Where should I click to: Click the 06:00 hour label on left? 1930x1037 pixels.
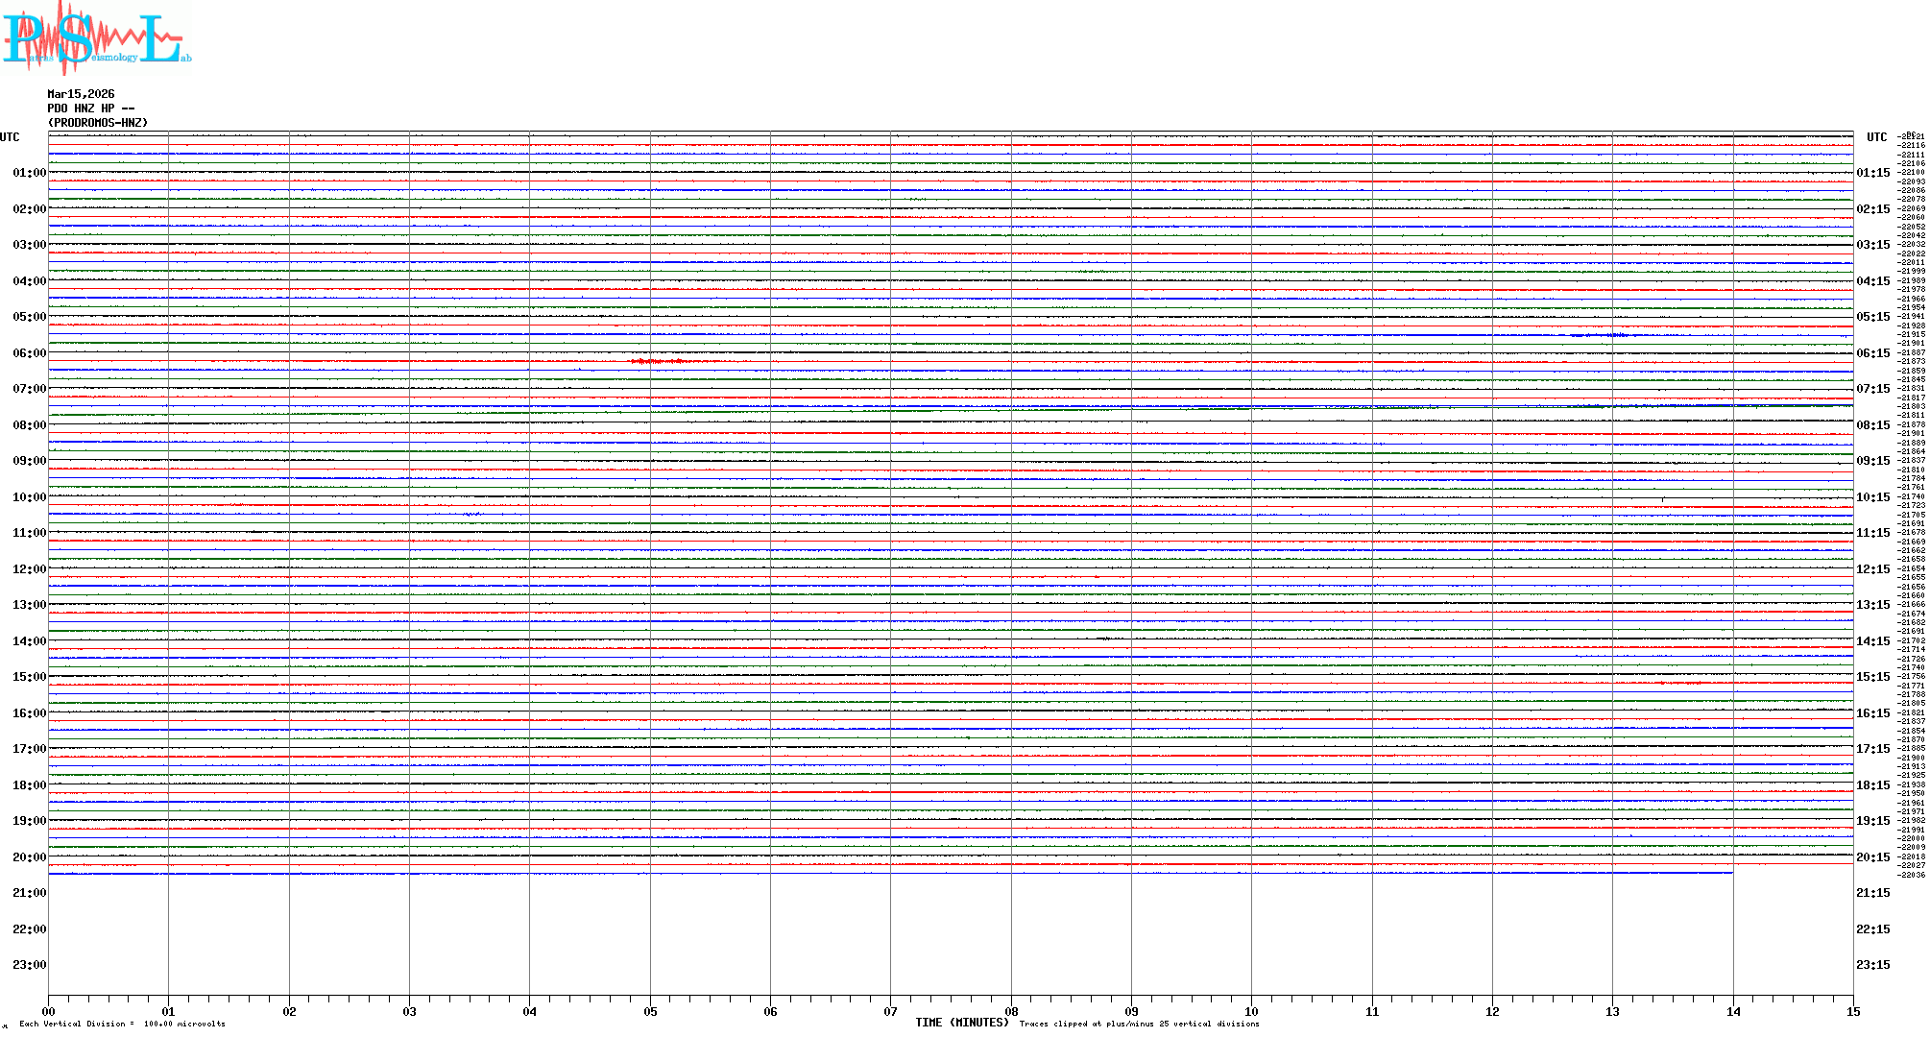[x=29, y=353]
